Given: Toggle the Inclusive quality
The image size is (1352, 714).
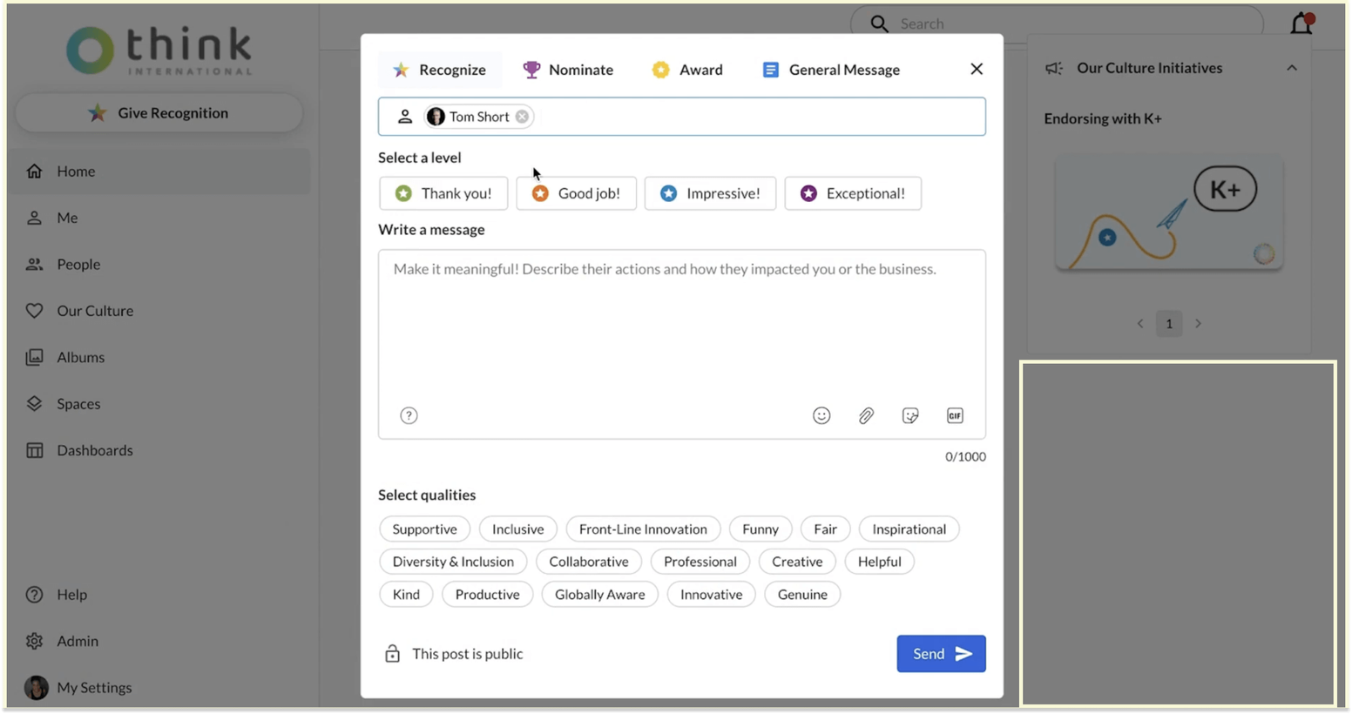Looking at the screenshot, I should [x=517, y=529].
